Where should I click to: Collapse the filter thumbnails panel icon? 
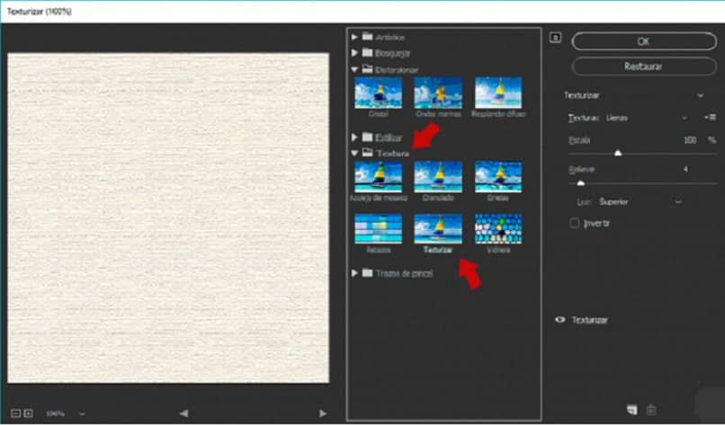coord(555,38)
